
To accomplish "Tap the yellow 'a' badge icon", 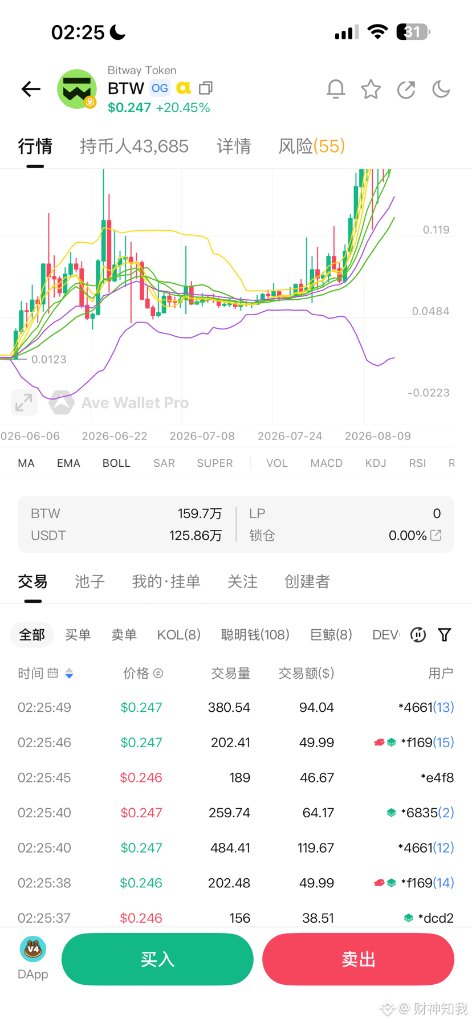I will click(x=184, y=88).
